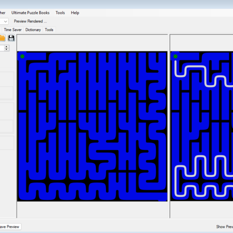Click the Save Preview button
This screenshot has width=233, height=233.
coord(9,227)
